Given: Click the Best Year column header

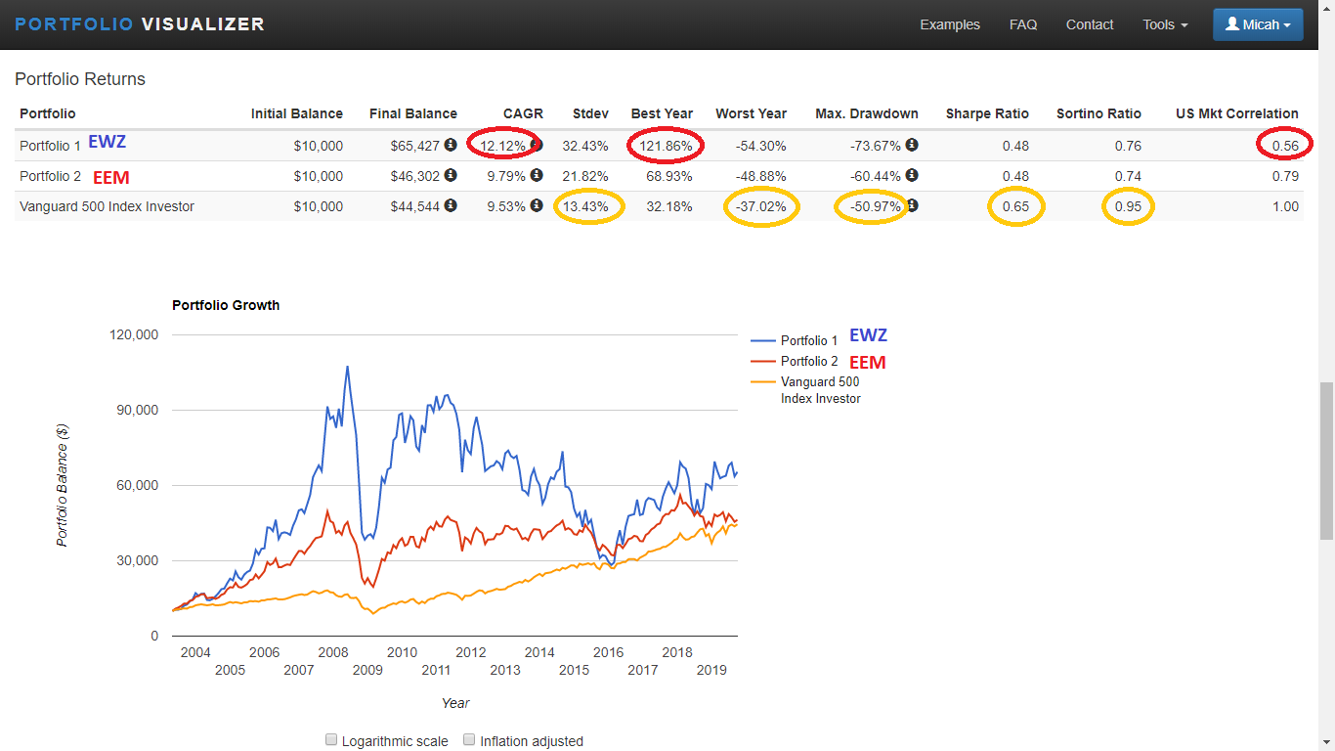Looking at the screenshot, I should 662,113.
